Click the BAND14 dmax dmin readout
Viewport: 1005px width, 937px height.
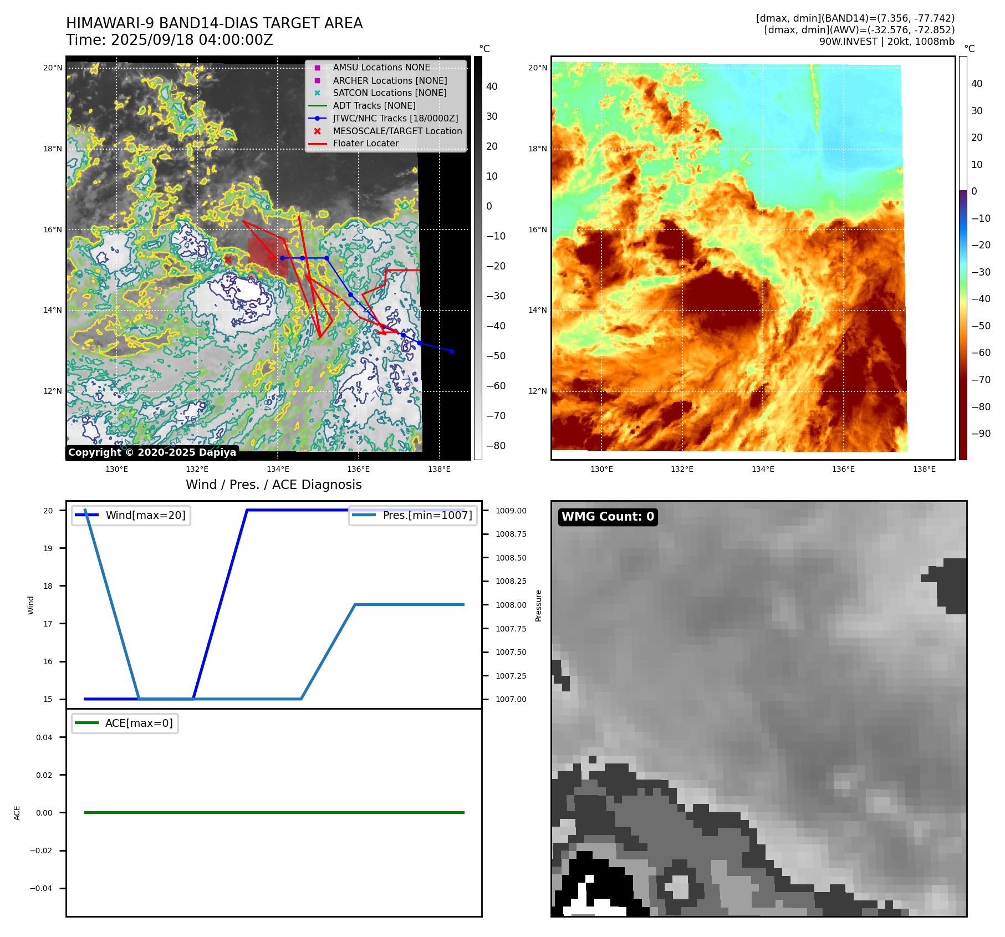point(855,18)
